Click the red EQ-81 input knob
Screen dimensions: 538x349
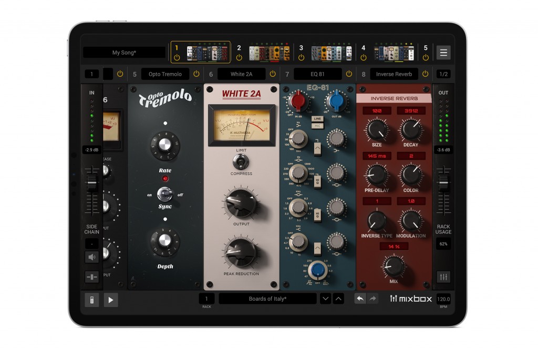click(298, 101)
